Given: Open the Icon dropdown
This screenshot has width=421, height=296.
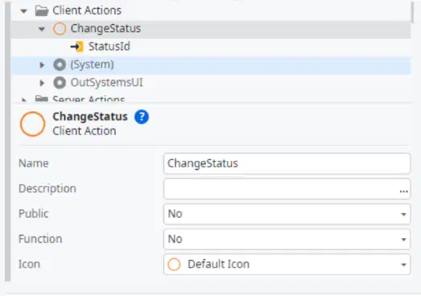Looking at the screenshot, I should click(287, 265).
